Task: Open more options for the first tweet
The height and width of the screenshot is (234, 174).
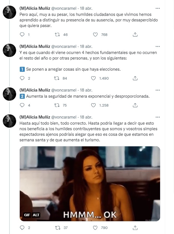Action: click(x=158, y=8)
